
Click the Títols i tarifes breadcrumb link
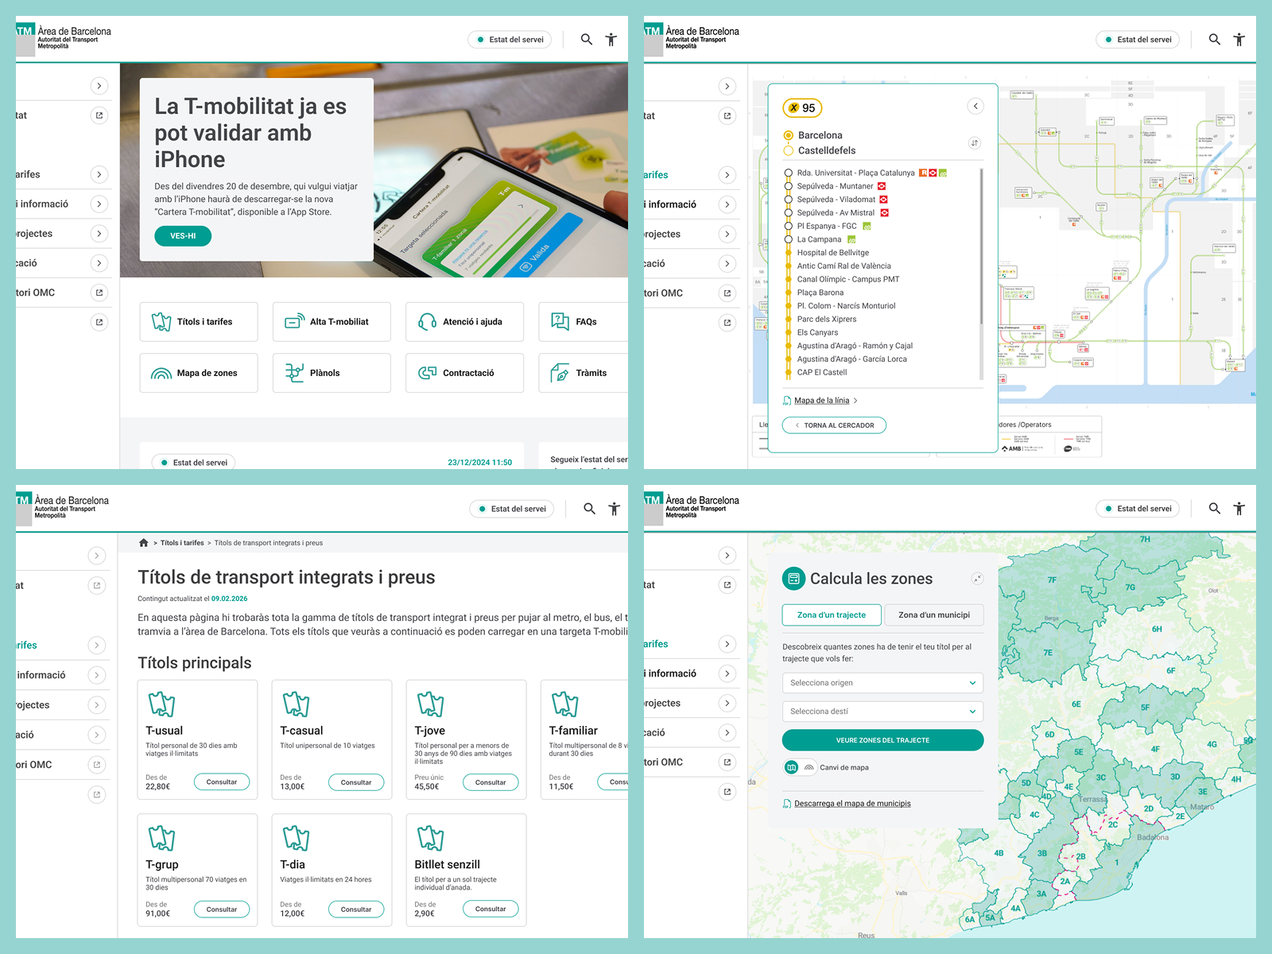[x=182, y=543]
